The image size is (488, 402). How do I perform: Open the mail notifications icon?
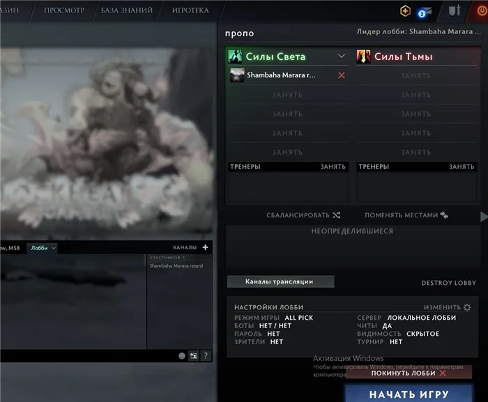425,13
